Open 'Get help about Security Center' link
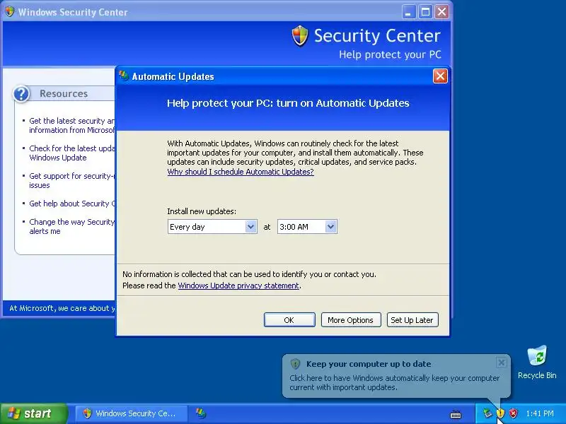 (x=71, y=204)
